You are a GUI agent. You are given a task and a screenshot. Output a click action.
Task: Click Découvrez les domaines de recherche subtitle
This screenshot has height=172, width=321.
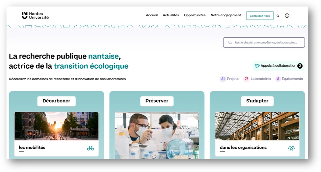click(67, 79)
